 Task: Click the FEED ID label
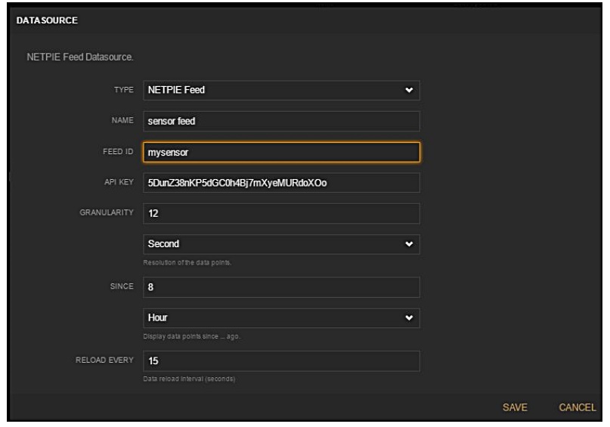pyautogui.click(x=118, y=152)
